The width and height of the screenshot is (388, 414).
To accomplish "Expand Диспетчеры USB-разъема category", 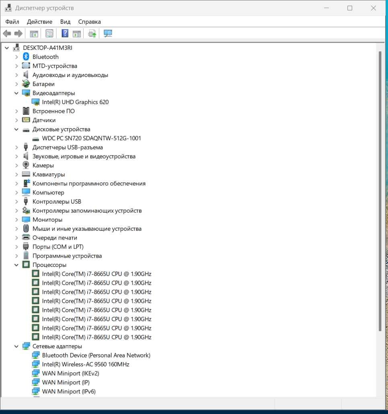I will coord(16,148).
